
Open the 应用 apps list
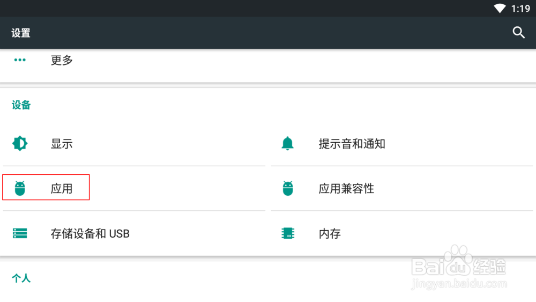coord(134,188)
